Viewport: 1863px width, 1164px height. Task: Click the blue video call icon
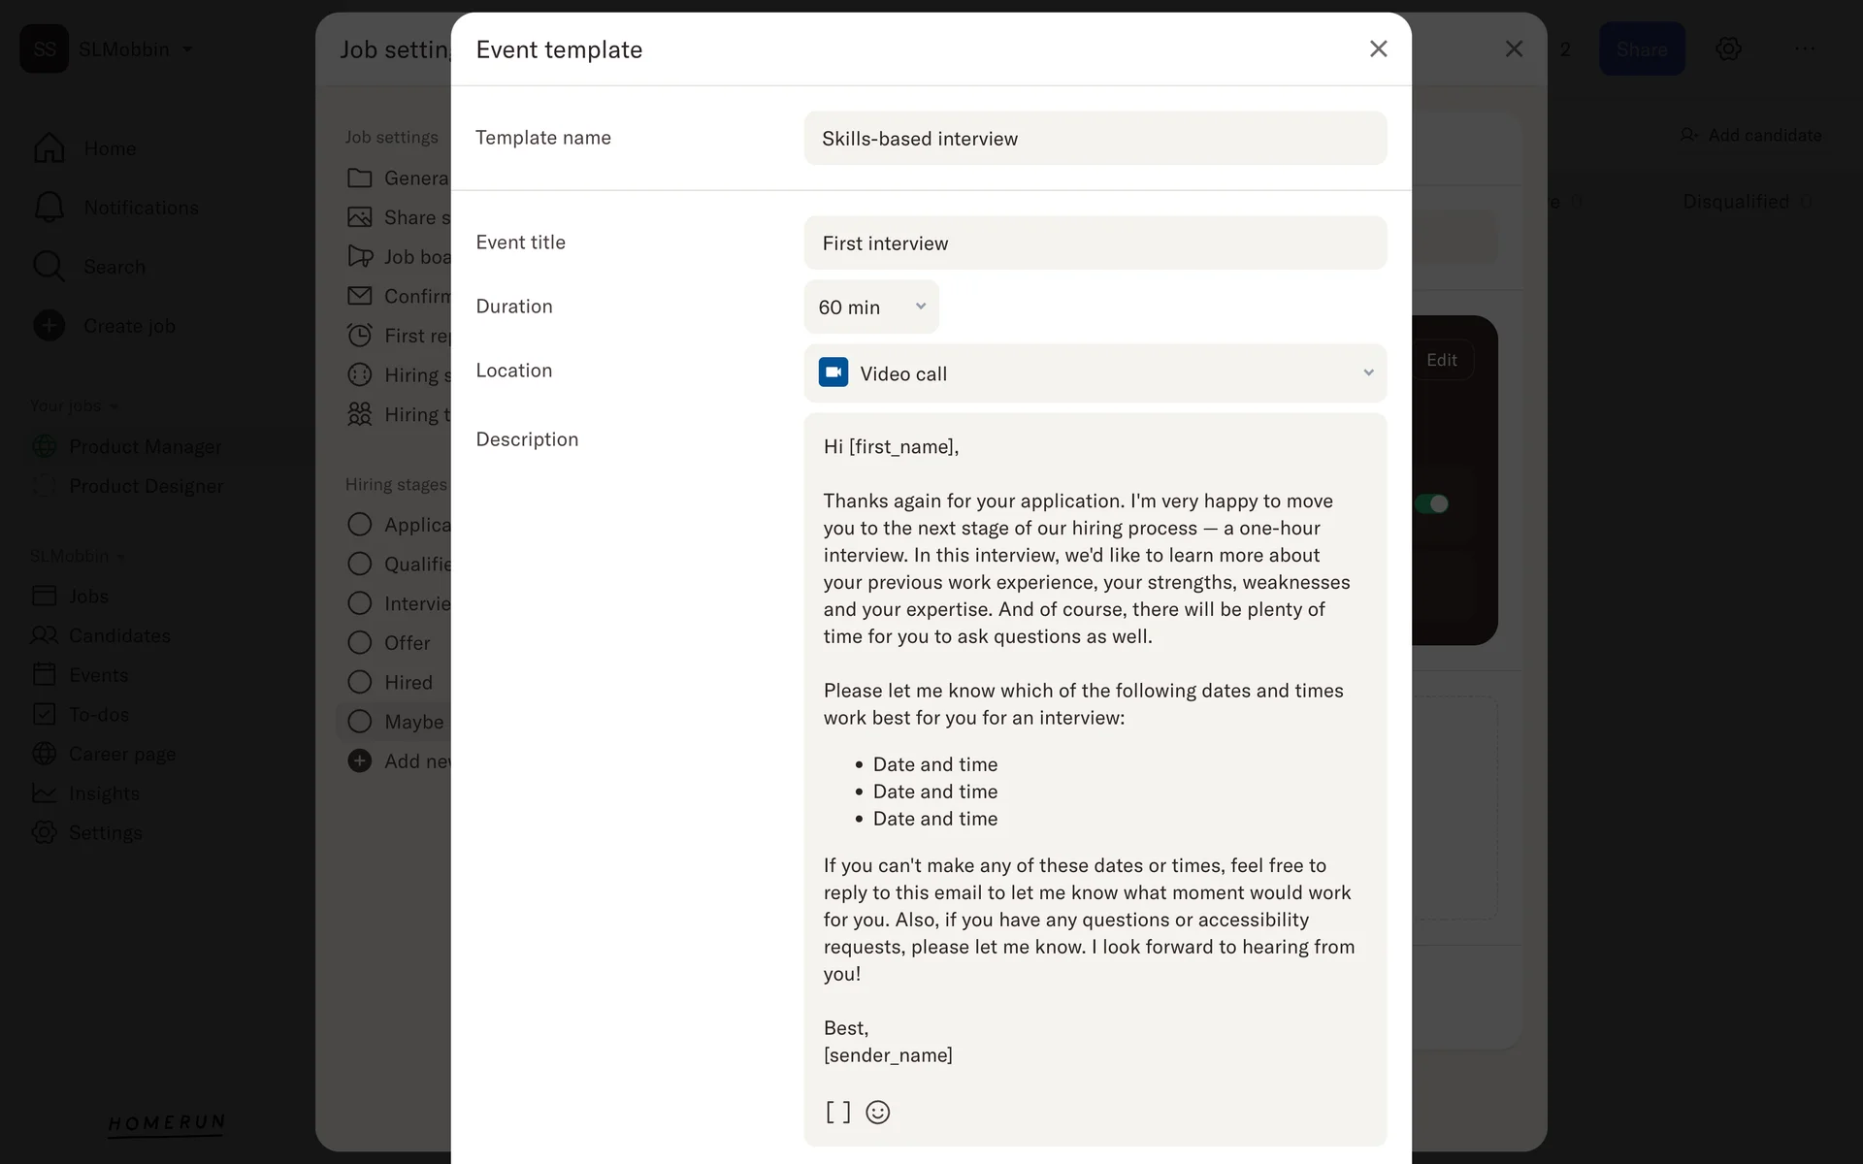click(833, 372)
